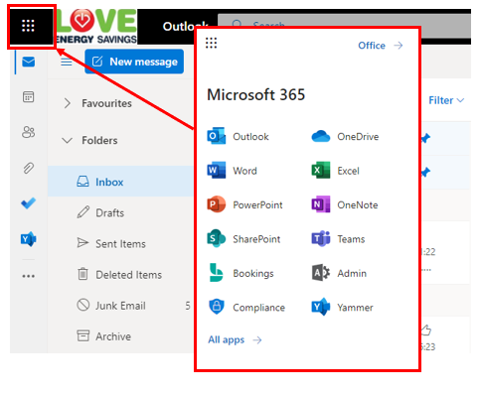Follow the Office link in the launcher

pyautogui.click(x=381, y=46)
